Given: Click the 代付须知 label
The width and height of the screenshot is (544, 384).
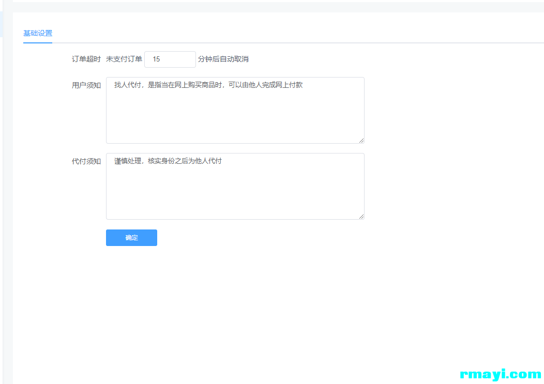Looking at the screenshot, I should click(86, 161).
